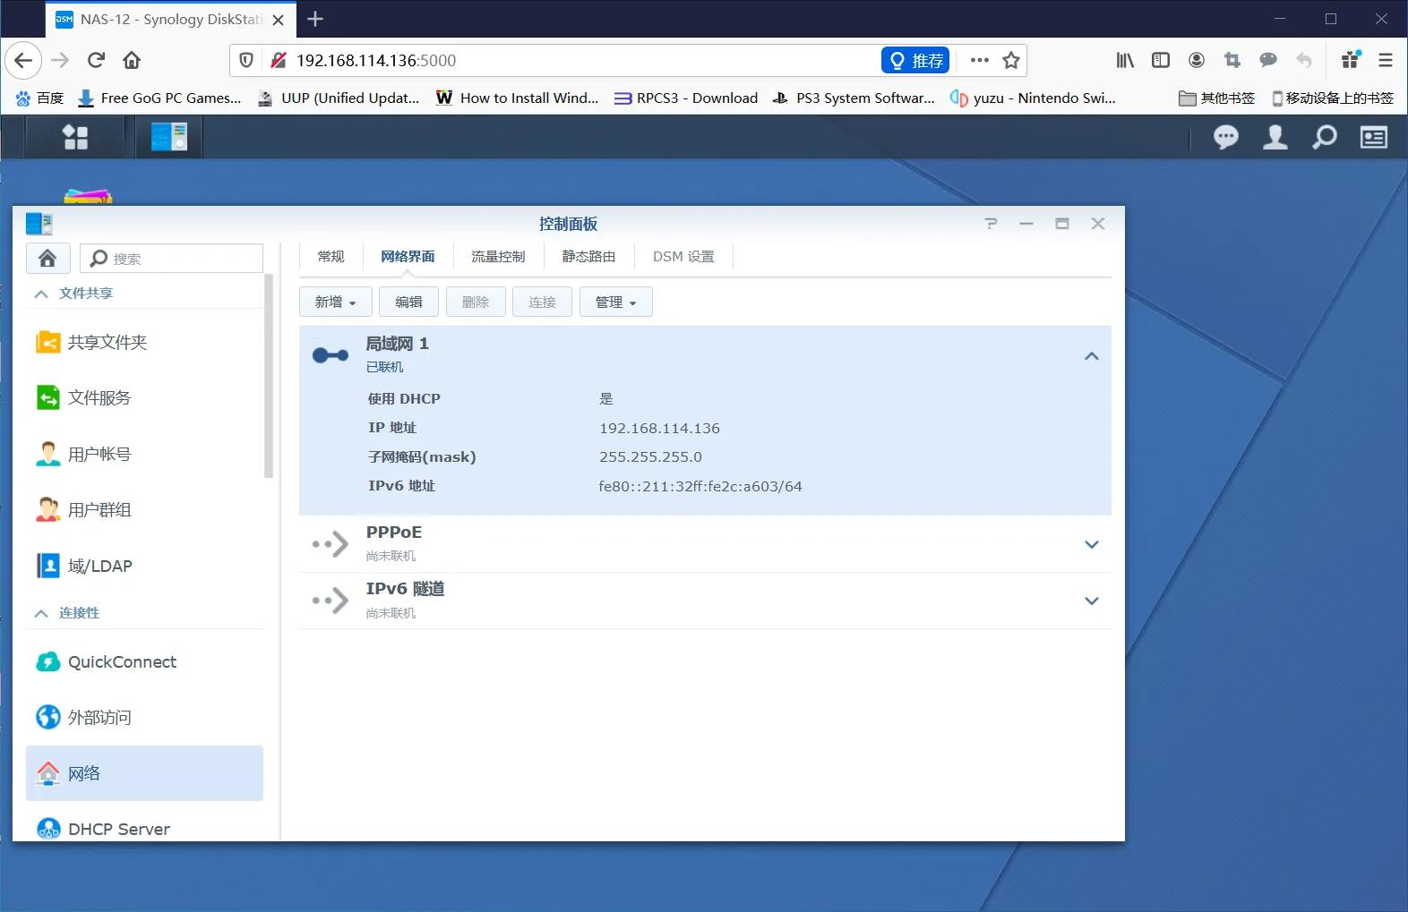Click the 连接 button
Viewport: 1408px width, 912px height.
tap(542, 302)
